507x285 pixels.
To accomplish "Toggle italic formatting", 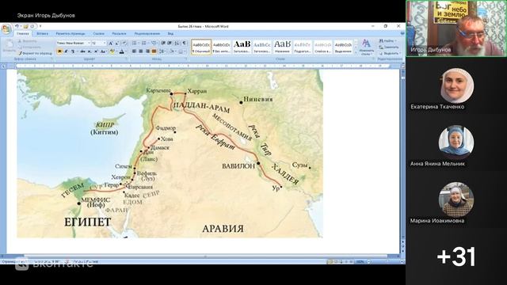I will [66, 51].
